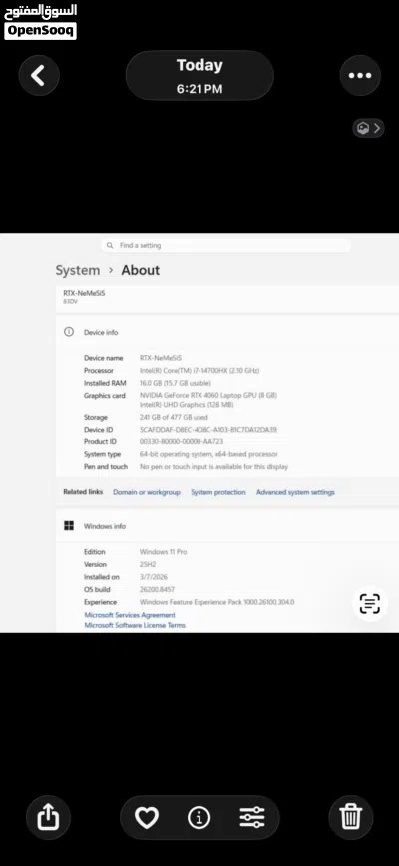Delete the photo with trash icon
Image resolution: width=399 pixels, height=866 pixels.
(x=350, y=817)
